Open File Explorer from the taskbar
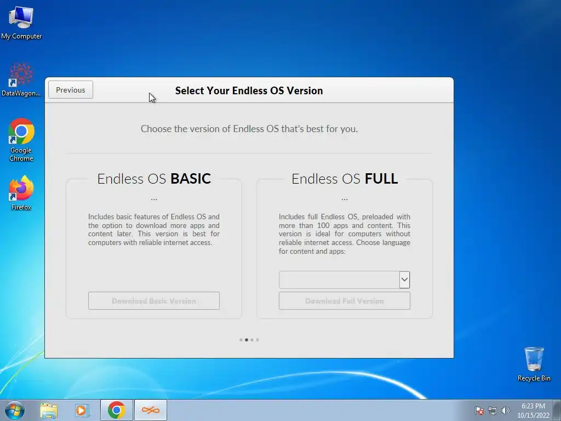 click(x=49, y=411)
